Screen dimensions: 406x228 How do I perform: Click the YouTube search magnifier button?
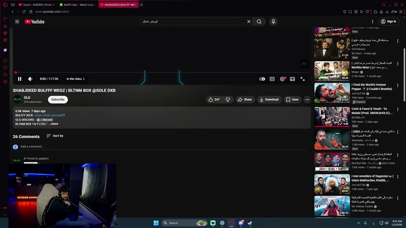(x=259, y=22)
